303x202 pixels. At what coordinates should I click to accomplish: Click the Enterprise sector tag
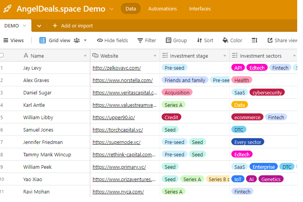[x=263, y=167]
